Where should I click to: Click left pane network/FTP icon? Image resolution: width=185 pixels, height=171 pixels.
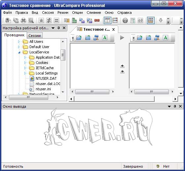coord(96,38)
